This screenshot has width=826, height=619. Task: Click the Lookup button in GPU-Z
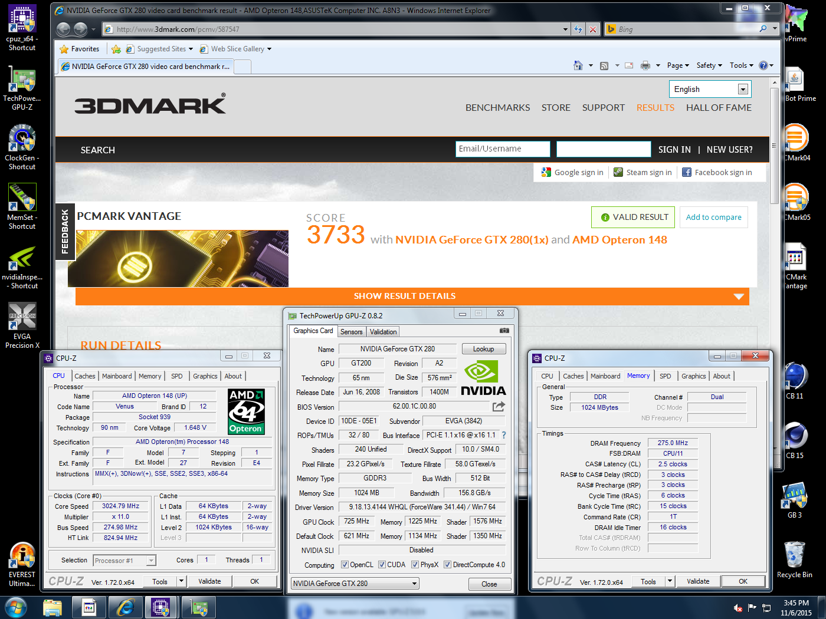tap(483, 349)
